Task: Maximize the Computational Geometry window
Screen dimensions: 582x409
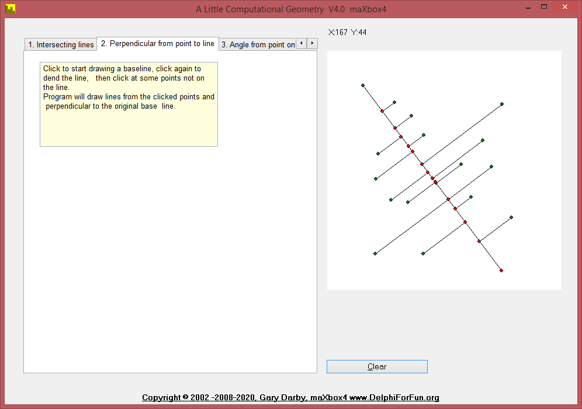Action: pyautogui.click(x=544, y=7)
